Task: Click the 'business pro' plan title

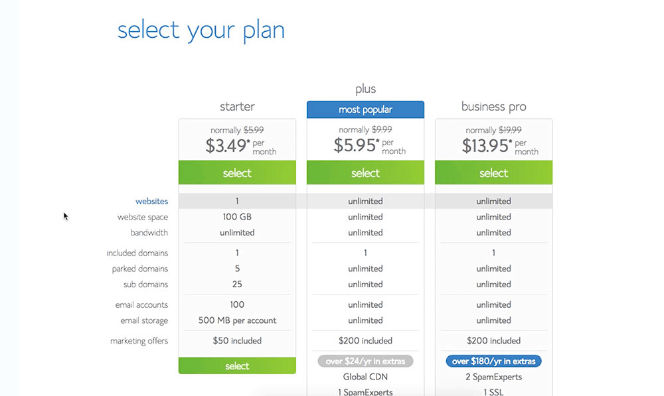Action: [x=493, y=106]
